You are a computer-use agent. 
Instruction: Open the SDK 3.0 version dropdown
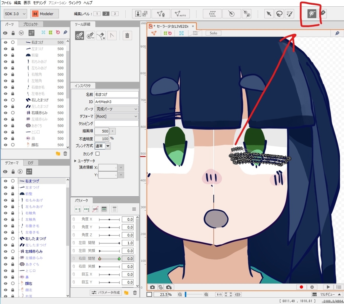click(x=15, y=14)
